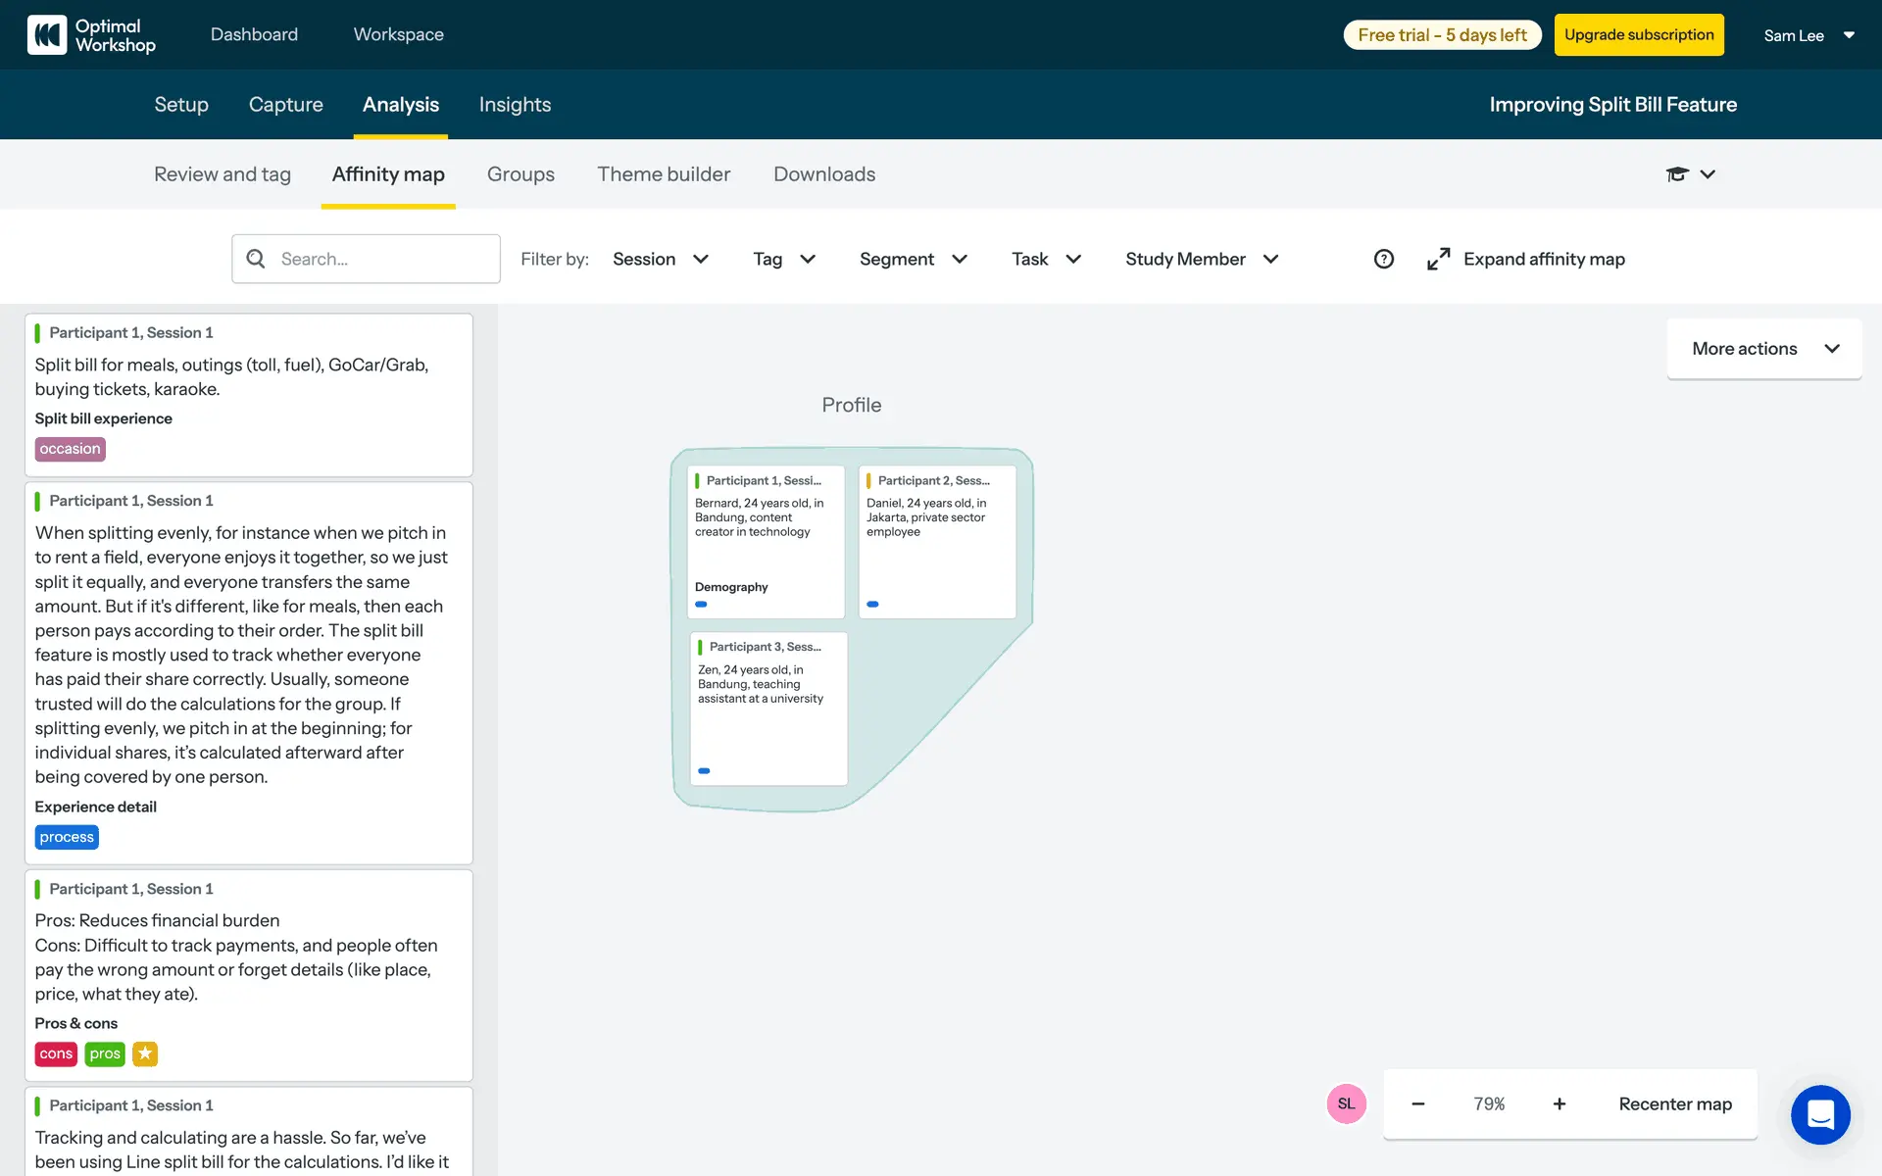Go to the Insights tab
Viewport: 1882px width, 1176px height.
[x=515, y=105]
